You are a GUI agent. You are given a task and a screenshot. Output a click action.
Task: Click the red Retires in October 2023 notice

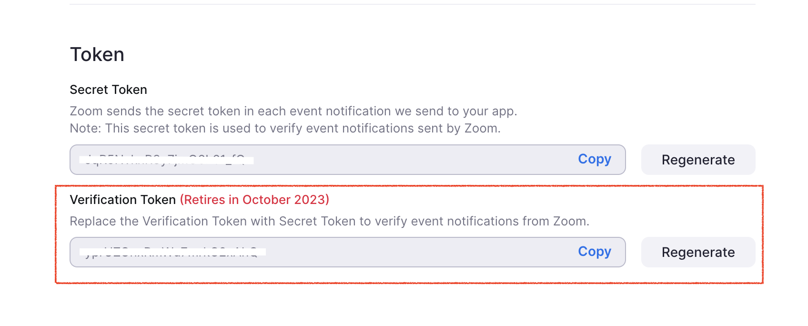[x=254, y=200]
